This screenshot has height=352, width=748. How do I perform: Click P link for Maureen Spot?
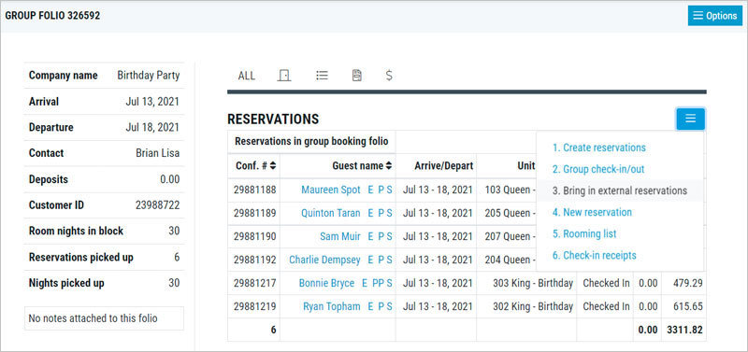[381, 190]
